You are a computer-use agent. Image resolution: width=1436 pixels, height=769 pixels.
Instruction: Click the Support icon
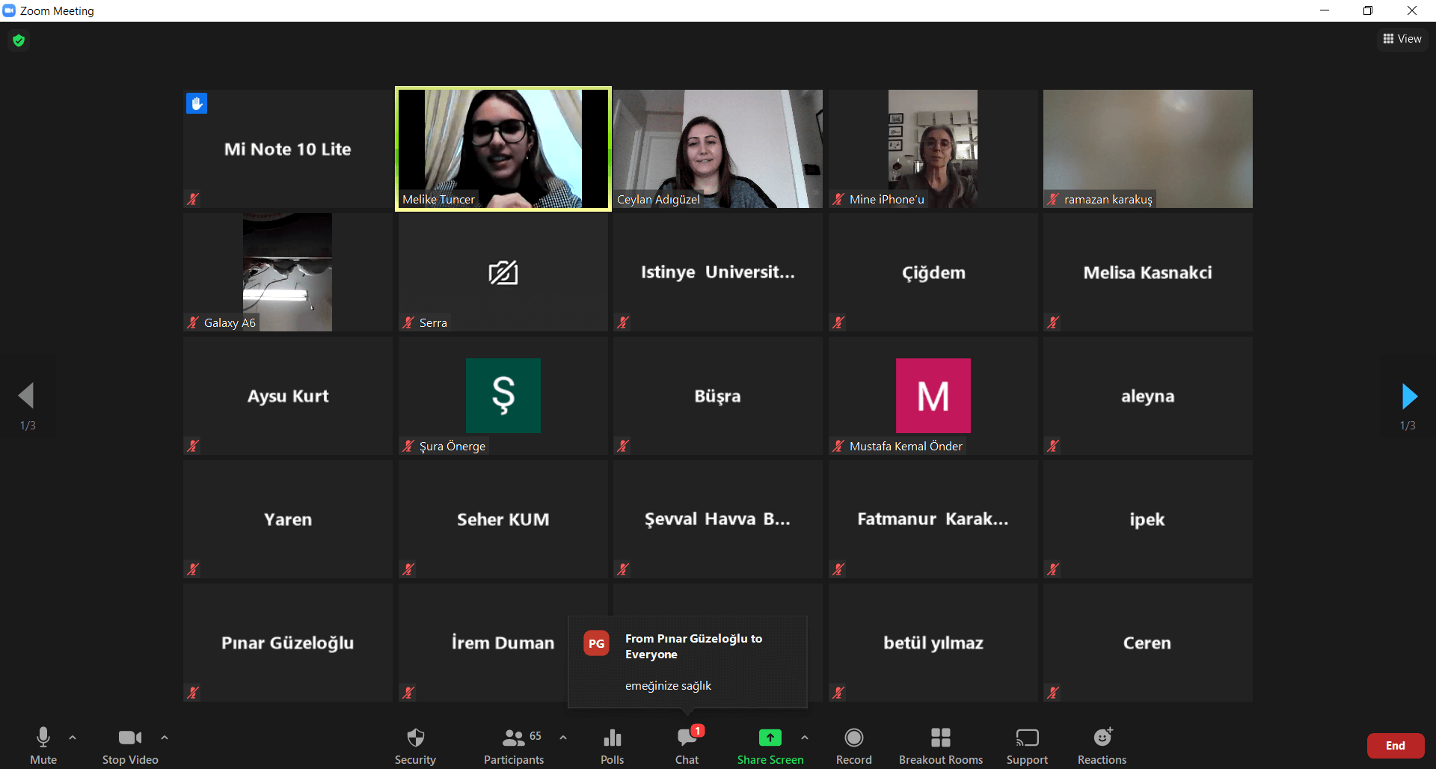(1027, 746)
